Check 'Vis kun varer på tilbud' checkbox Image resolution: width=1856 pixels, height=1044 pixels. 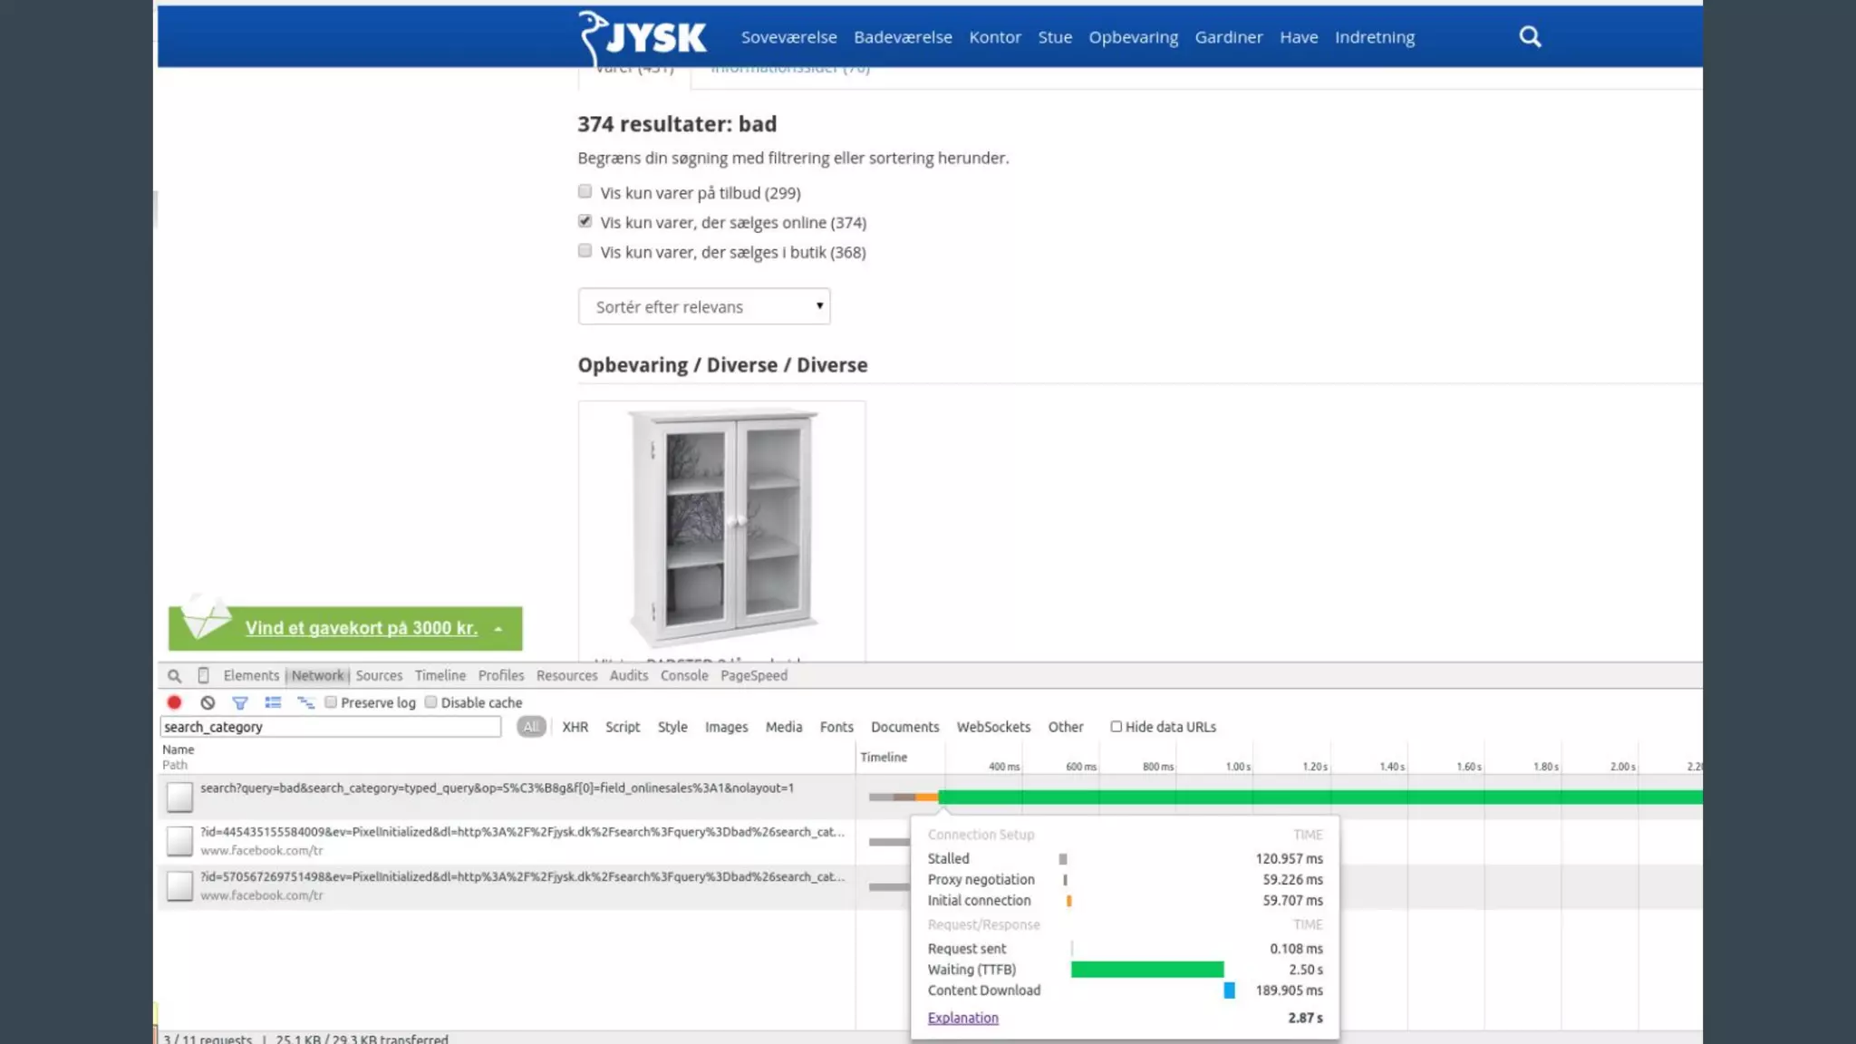coord(585,192)
